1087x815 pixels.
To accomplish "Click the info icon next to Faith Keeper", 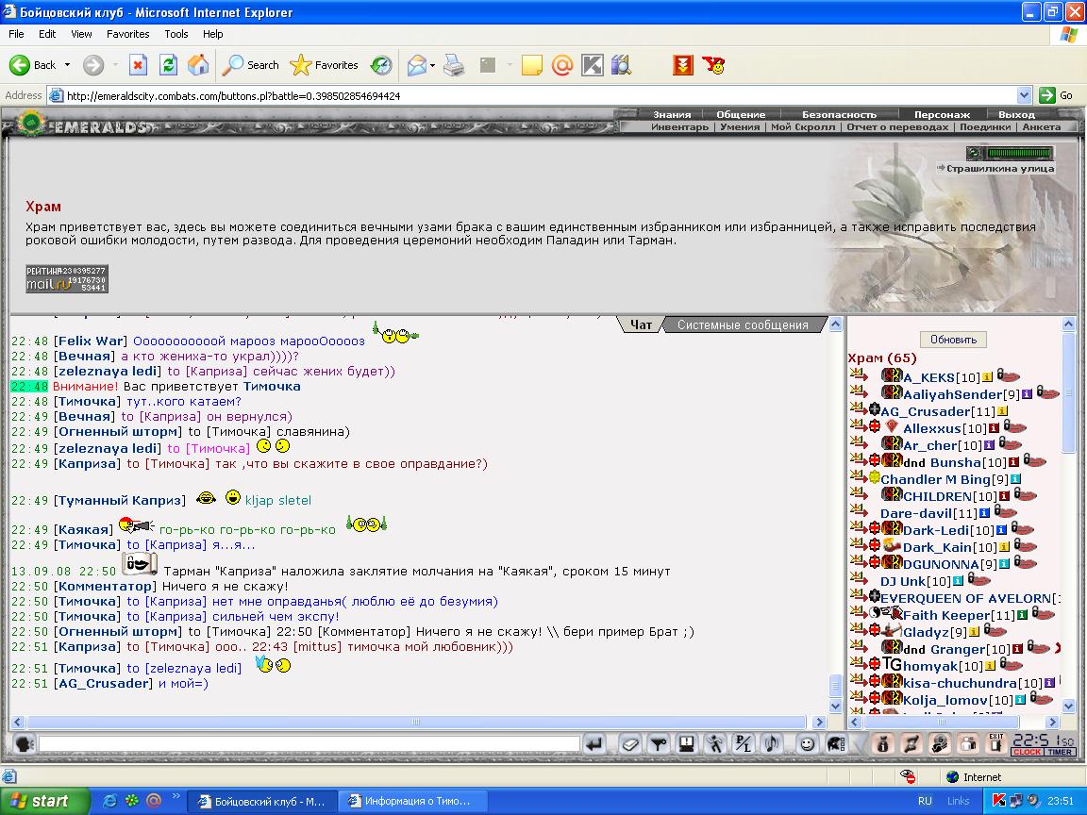I will pyautogui.click(x=1022, y=615).
